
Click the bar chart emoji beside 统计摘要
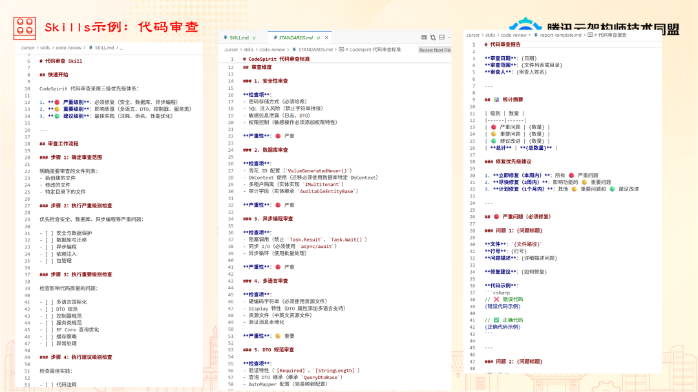coord(496,99)
